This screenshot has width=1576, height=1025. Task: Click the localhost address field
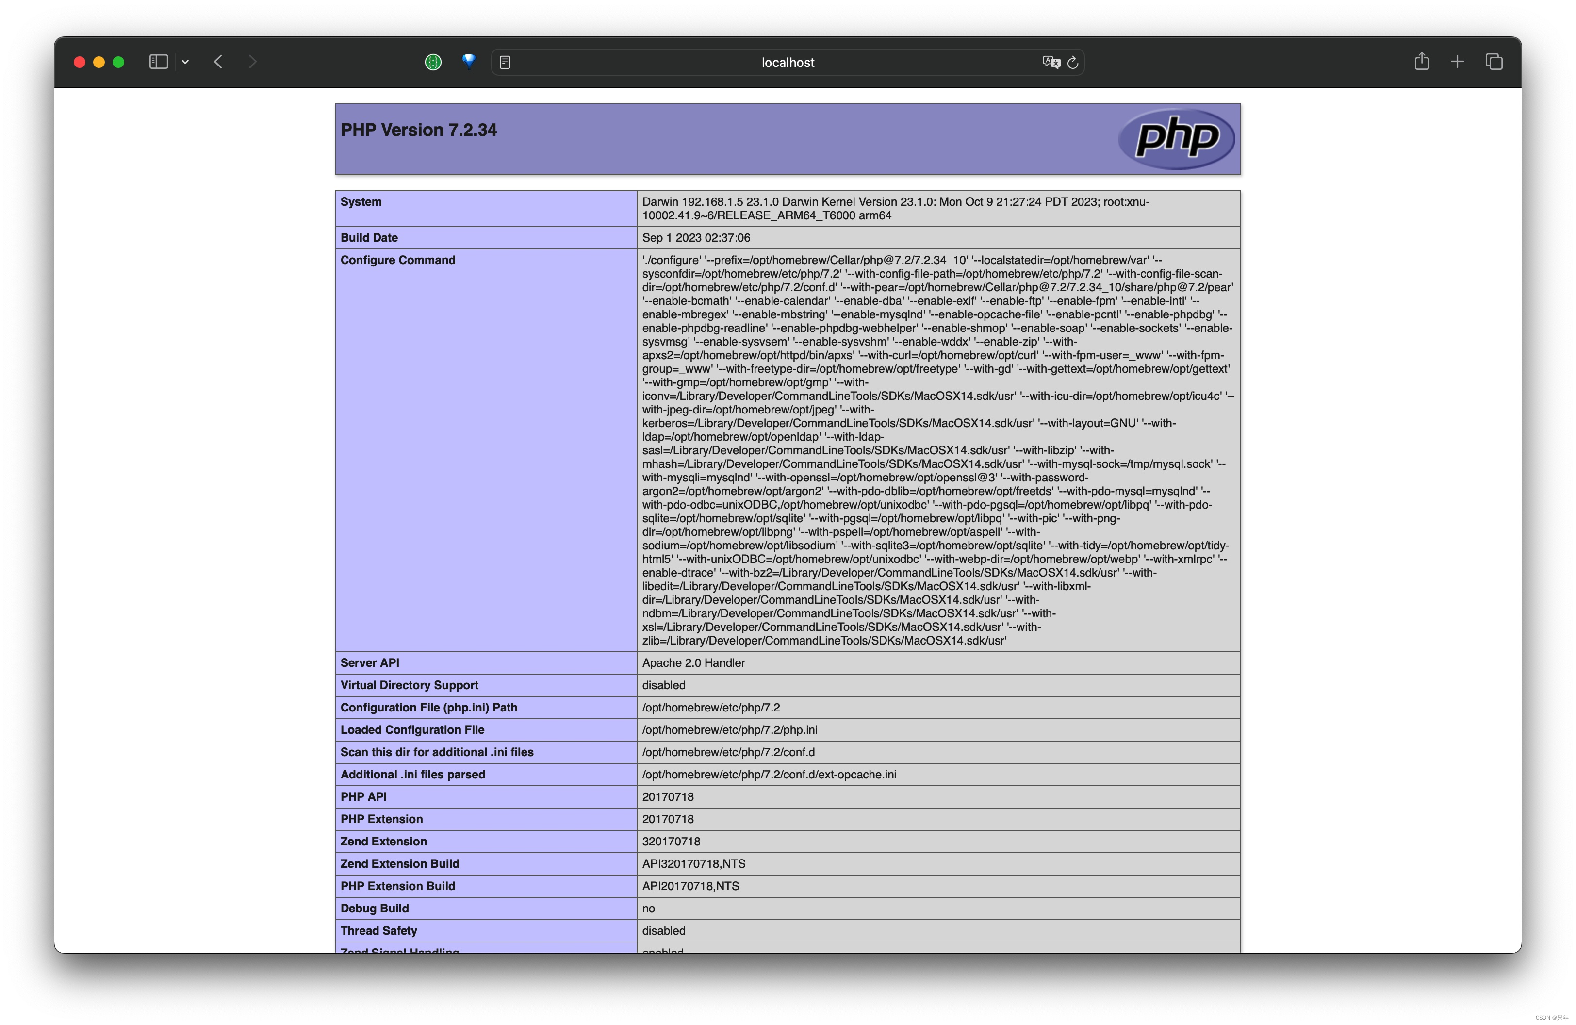788,62
